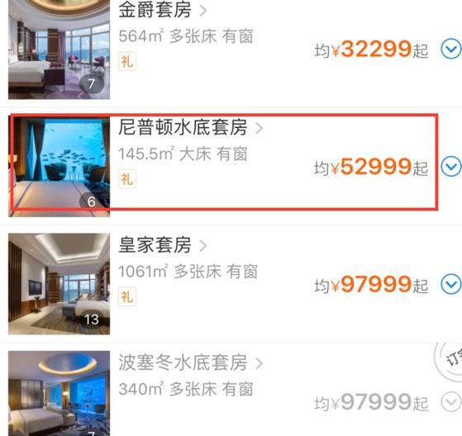Open 皇家套房 room details via chevron
Image resolution: width=462 pixels, height=436 pixels.
(203, 245)
